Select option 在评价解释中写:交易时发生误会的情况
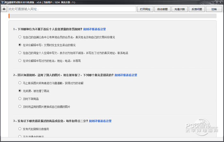The height and width of the screenshot is (142, 224). coord(20,45)
